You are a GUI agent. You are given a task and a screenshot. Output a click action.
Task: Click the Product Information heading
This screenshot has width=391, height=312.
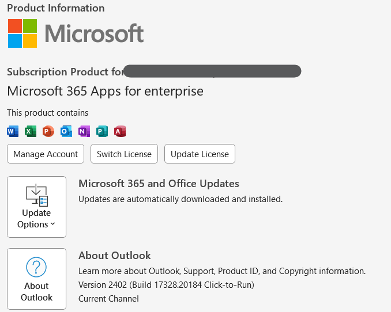(x=56, y=8)
